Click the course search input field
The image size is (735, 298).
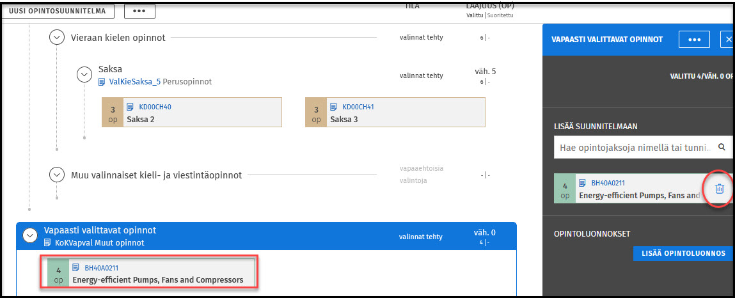(x=633, y=147)
